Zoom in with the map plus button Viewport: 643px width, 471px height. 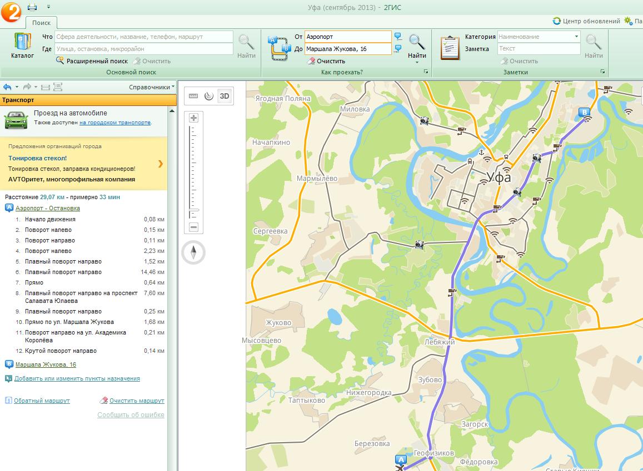[x=193, y=118]
